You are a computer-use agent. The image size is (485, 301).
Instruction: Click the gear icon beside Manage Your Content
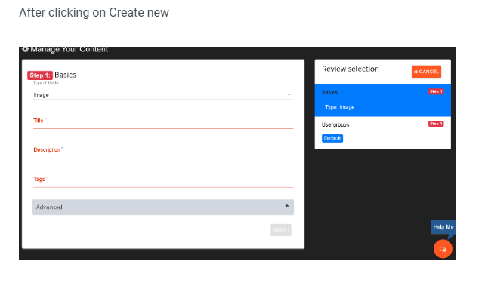[26, 49]
